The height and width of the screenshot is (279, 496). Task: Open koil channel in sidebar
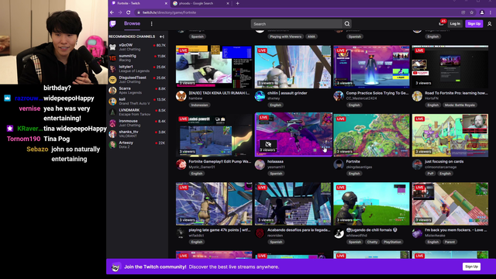(137, 102)
